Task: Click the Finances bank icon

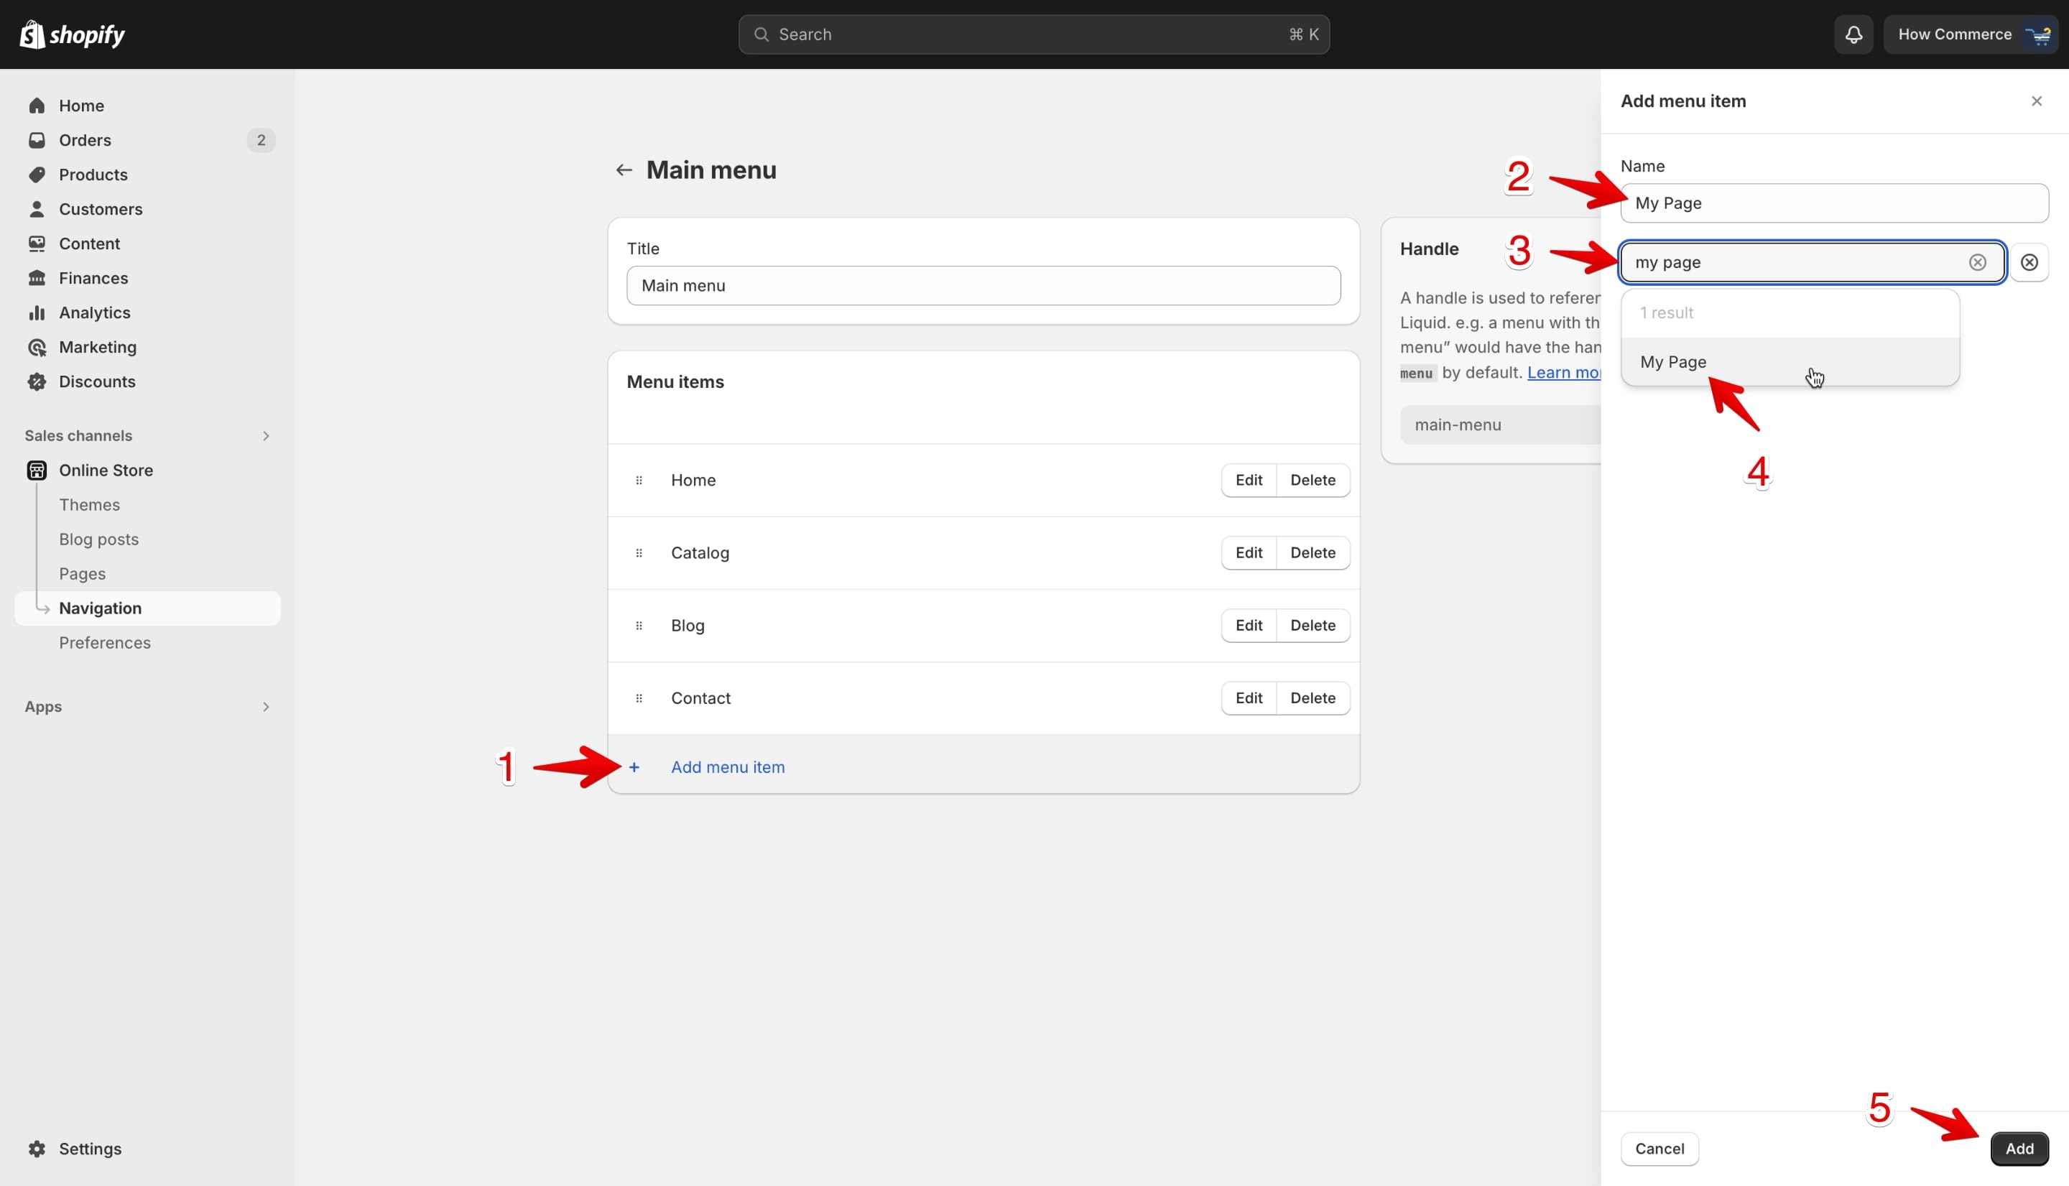Action: (x=37, y=278)
